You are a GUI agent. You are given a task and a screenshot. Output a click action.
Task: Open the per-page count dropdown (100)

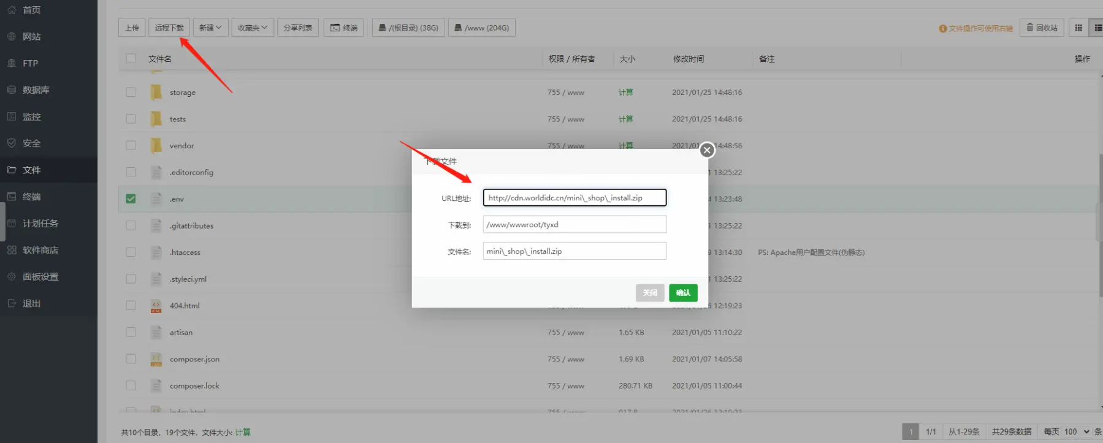1077,432
